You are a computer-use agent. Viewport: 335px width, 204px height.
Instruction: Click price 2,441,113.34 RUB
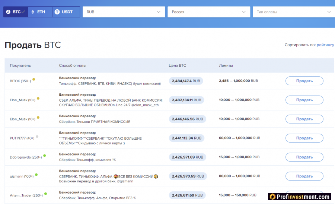coord(186,138)
